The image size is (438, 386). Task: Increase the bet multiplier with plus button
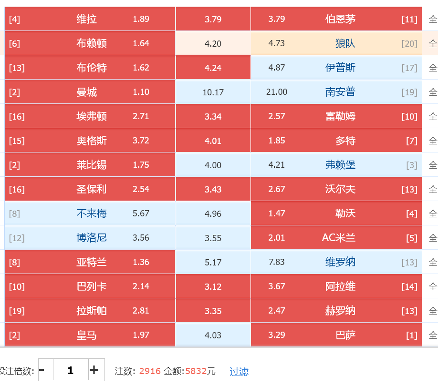click(x=96, y=370)
